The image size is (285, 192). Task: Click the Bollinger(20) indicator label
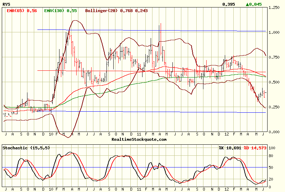click(116, 11)
